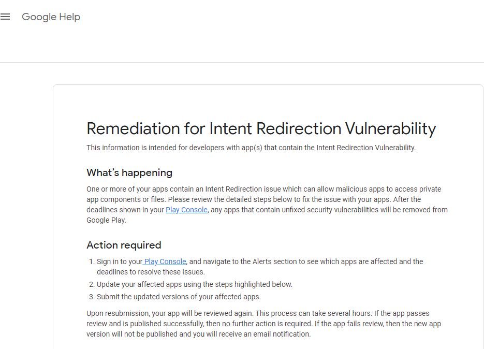Click the What's happening heading
This screenshot has width=484, height=349.
coord(129,172)
